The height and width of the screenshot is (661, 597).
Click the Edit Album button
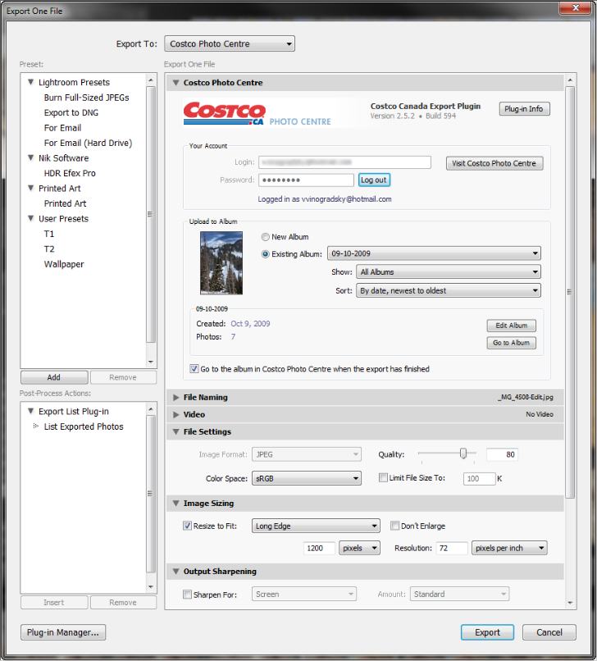(x=512, y=326)
